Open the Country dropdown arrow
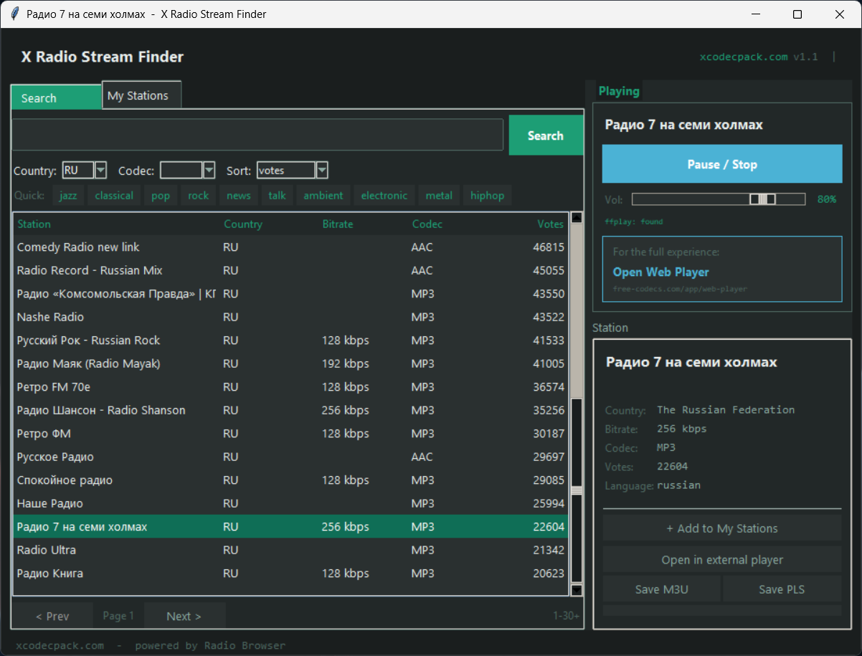This screenshot has width=862, height=656. tap(100, 171)
